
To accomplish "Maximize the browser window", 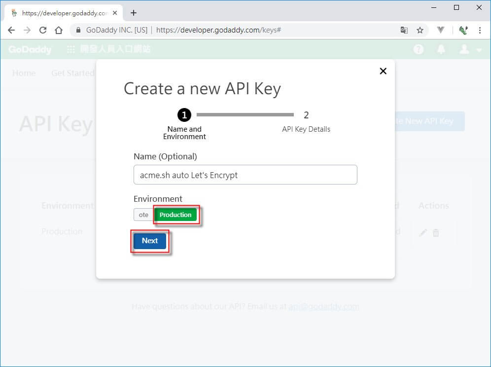I will click(x=456, y=7).
